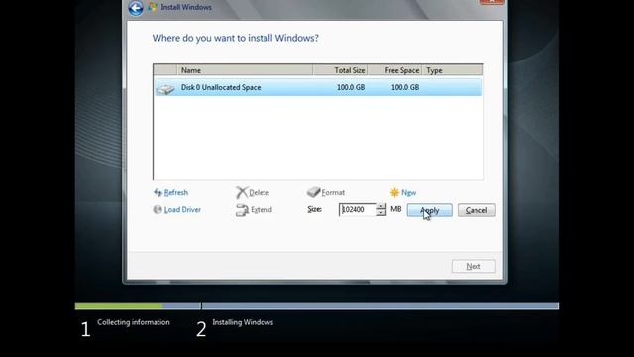Click the 'Where do you want to install Windows?' heading
The height and width of the screenshot is (357, 634).
pyautogui.click(x=236, y=38)
